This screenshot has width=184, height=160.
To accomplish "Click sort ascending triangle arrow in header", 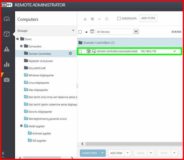I will click(x=86, y=32).
